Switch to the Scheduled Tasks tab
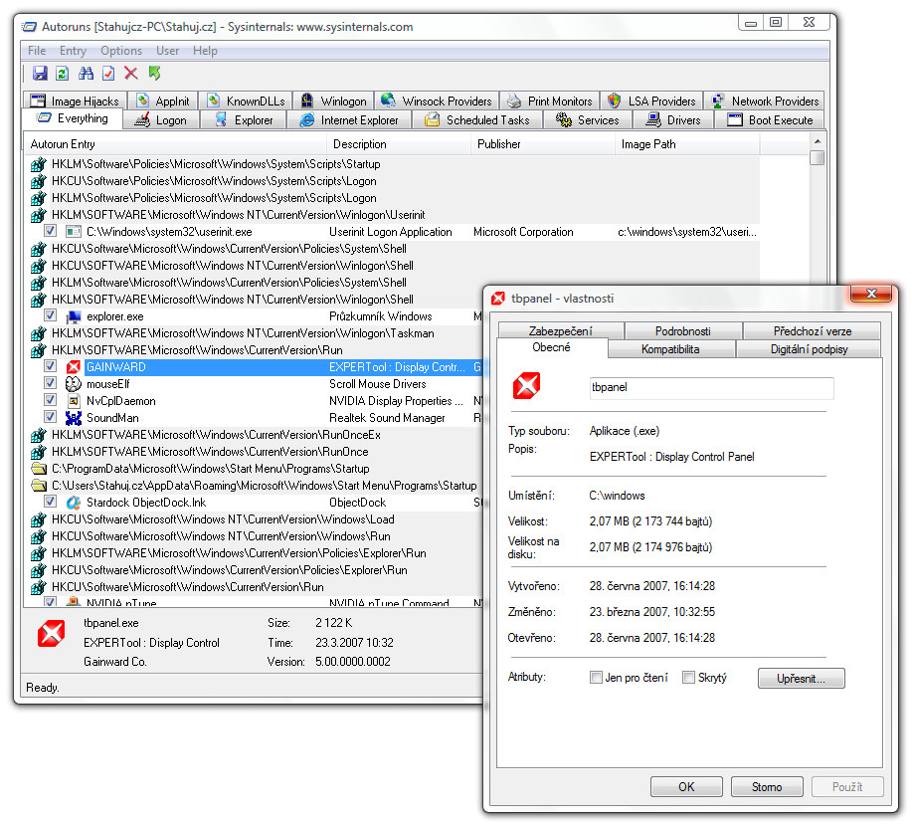 click(477, 120)
